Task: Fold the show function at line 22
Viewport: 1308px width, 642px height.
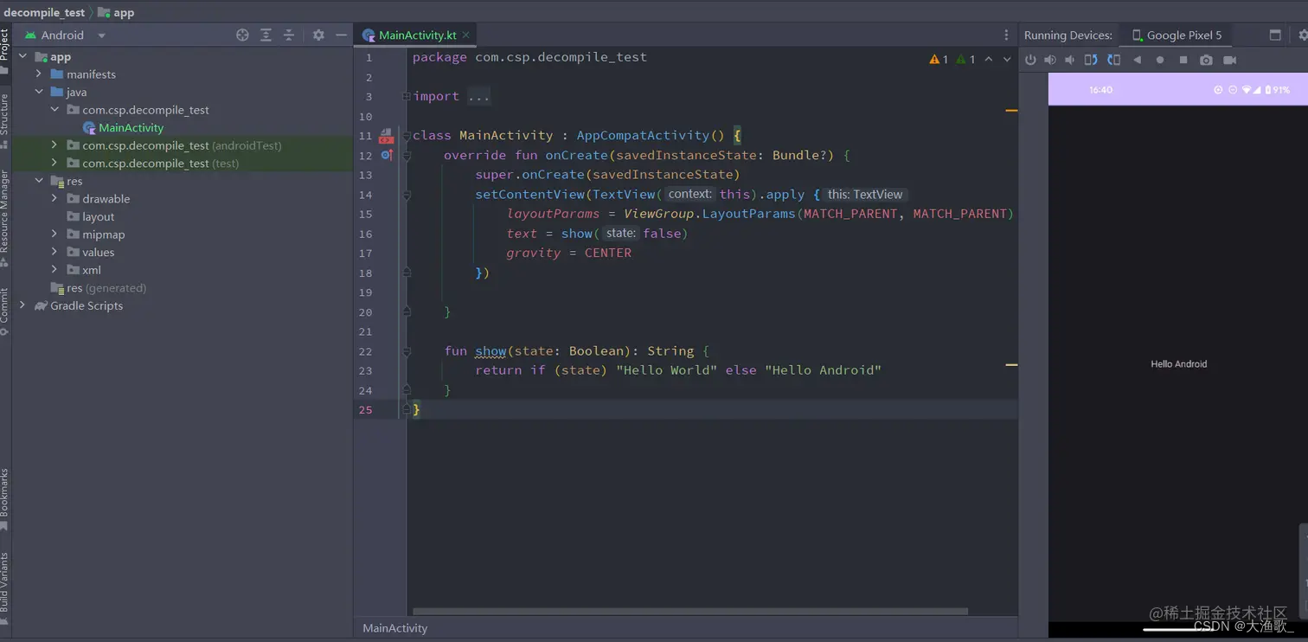Action: pyautogui.click(x=407, y=351)
